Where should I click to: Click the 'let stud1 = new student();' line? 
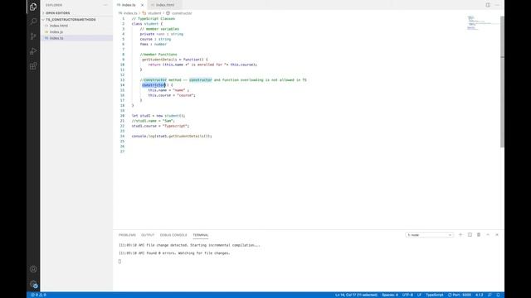pos(158,116)
